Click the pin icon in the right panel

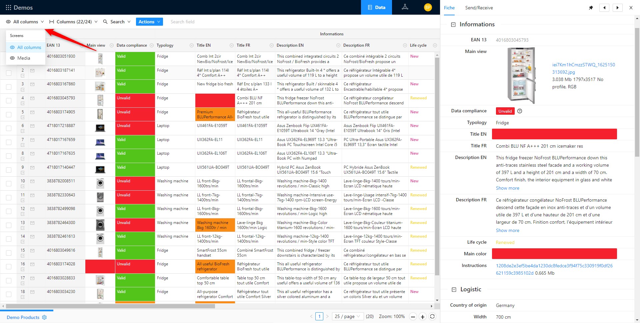(x=591, y=7)
